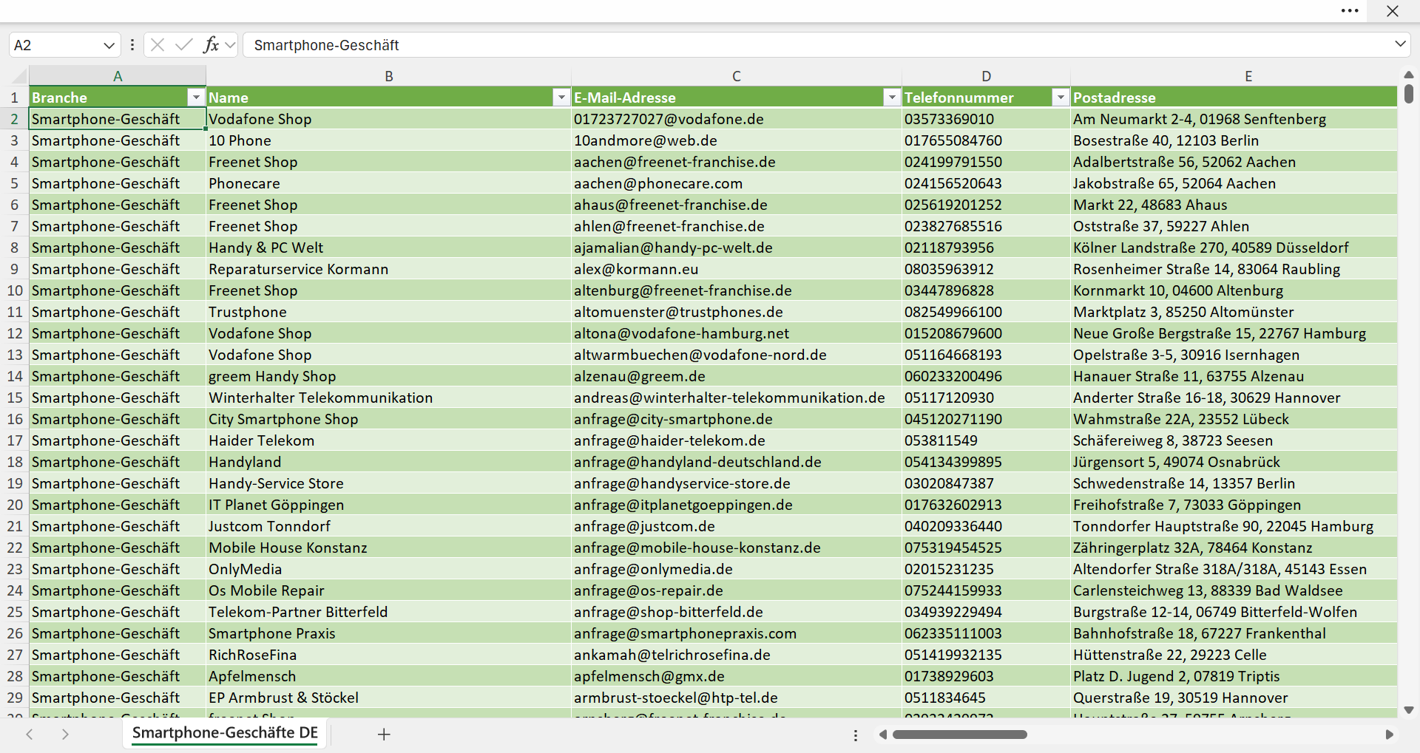Select cell Hüttenstraße 22, 29223 Celle

click(1234, 655)
